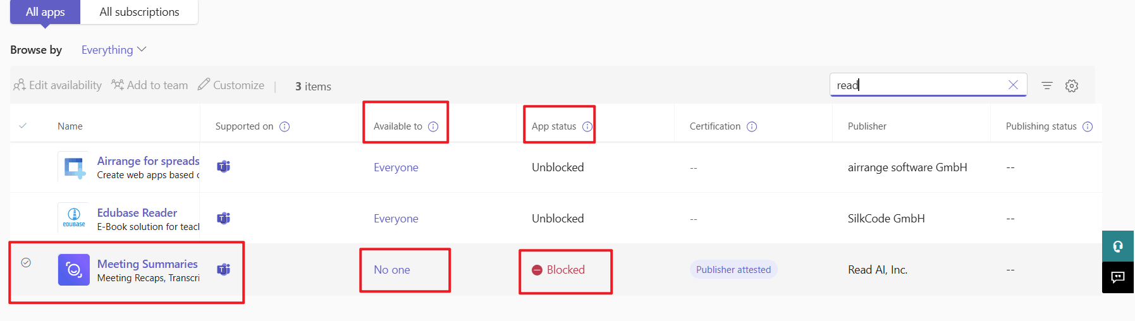Click No one availability for Meeting Summaries
The image size is (1135, 321).
coord(392,270)
